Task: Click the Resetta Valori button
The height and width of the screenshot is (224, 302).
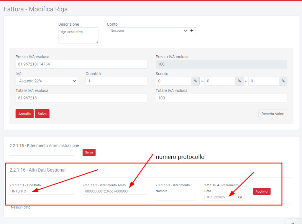Action: point(273,114)
